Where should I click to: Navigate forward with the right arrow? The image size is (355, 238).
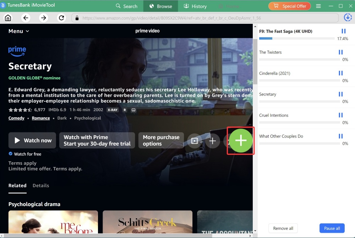[43, 18]
